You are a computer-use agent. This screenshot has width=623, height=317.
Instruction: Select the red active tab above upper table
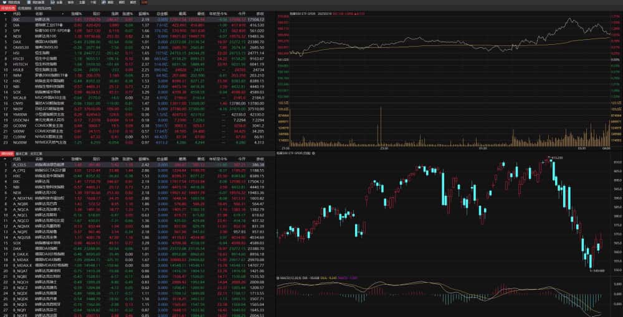click(8, 8)
